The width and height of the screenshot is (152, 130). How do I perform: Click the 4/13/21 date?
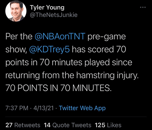43,108
